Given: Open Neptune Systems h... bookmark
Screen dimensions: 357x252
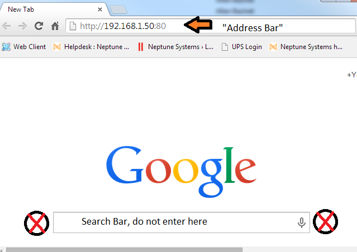Looking at the screenshot, I should [x=306, y=47].
